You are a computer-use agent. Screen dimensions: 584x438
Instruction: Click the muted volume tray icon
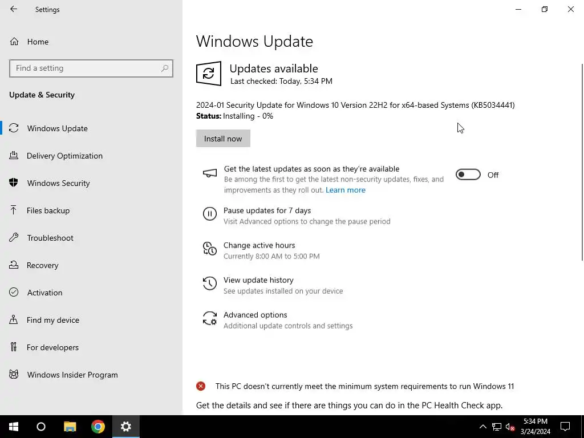(510, 427)
